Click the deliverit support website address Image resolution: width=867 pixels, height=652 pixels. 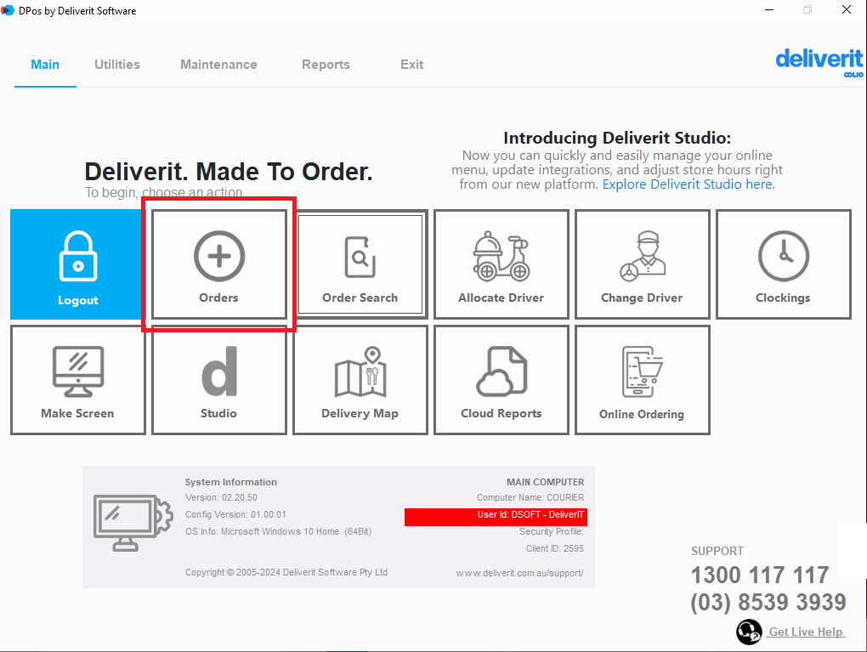(x=518, y=572)
